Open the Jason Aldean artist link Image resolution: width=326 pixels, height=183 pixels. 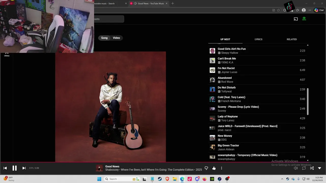pos(226,149)
